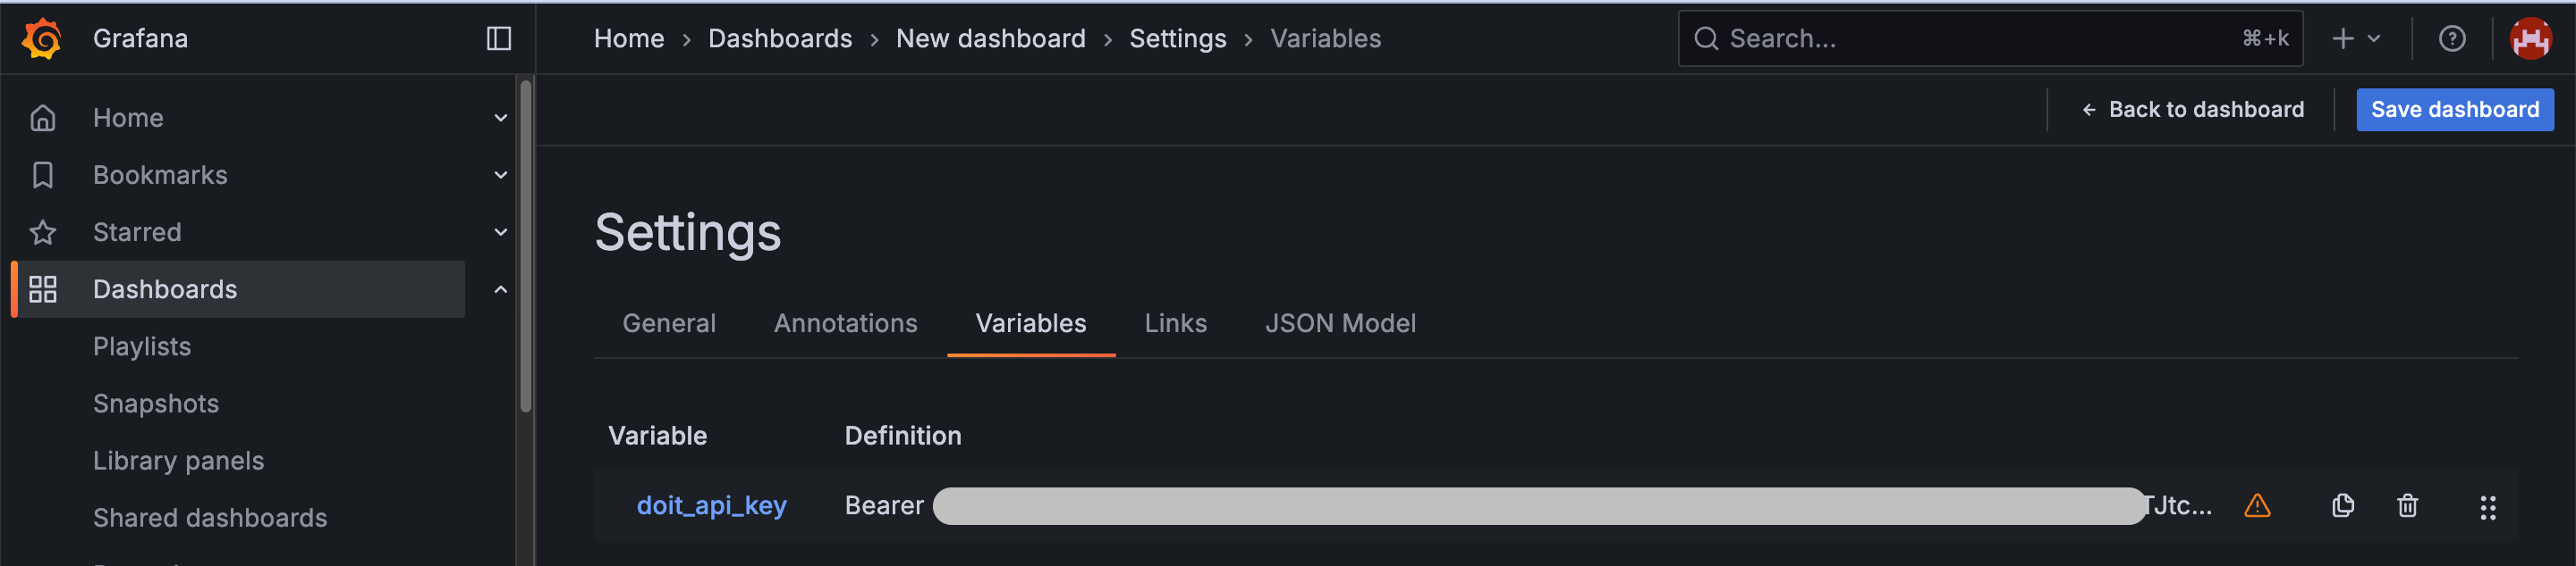This screenshot has width=2576, height=566.
Task: Expand the Bookmarks sidebar section
Action: coord(500,175)
